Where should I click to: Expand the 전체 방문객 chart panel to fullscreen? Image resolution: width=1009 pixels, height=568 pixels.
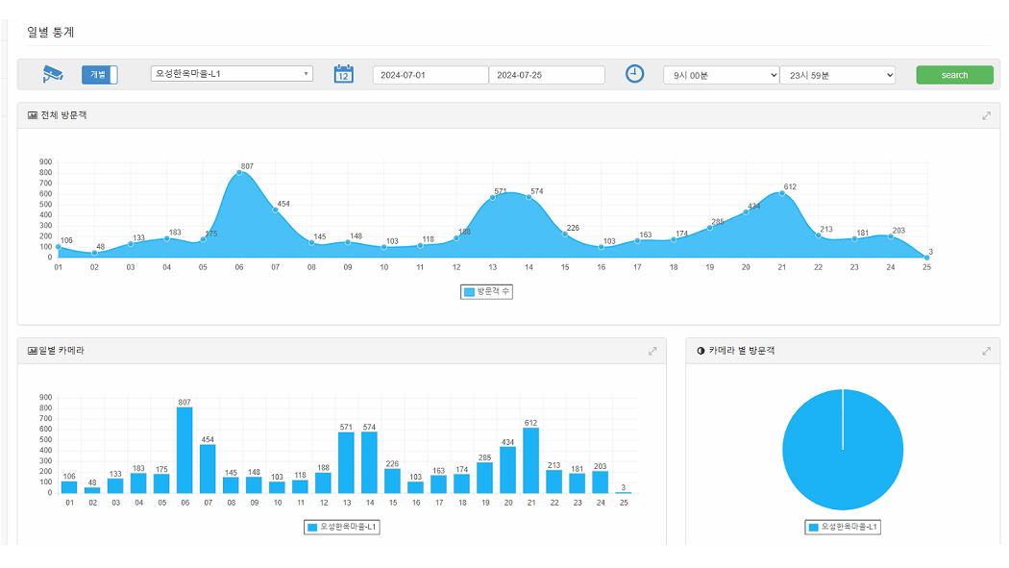point(986,116)
